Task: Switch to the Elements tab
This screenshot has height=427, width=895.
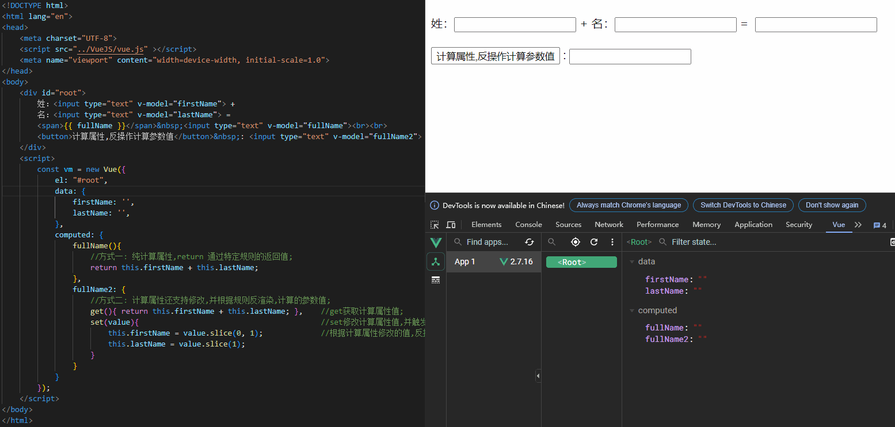Action: 486,225
